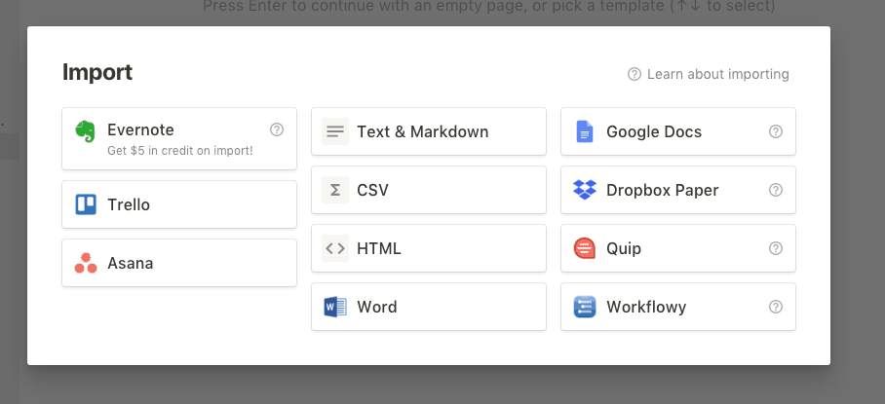Screen dimensions: 885x404
Task: Click the red Quip speech-bubble icon
Action: (585, 248)
